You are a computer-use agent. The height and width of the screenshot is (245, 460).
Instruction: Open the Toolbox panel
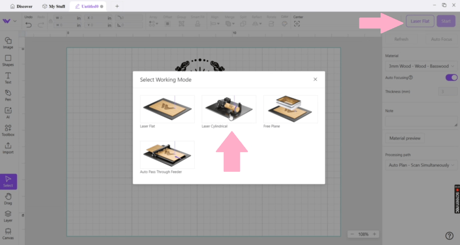[8, 130]
